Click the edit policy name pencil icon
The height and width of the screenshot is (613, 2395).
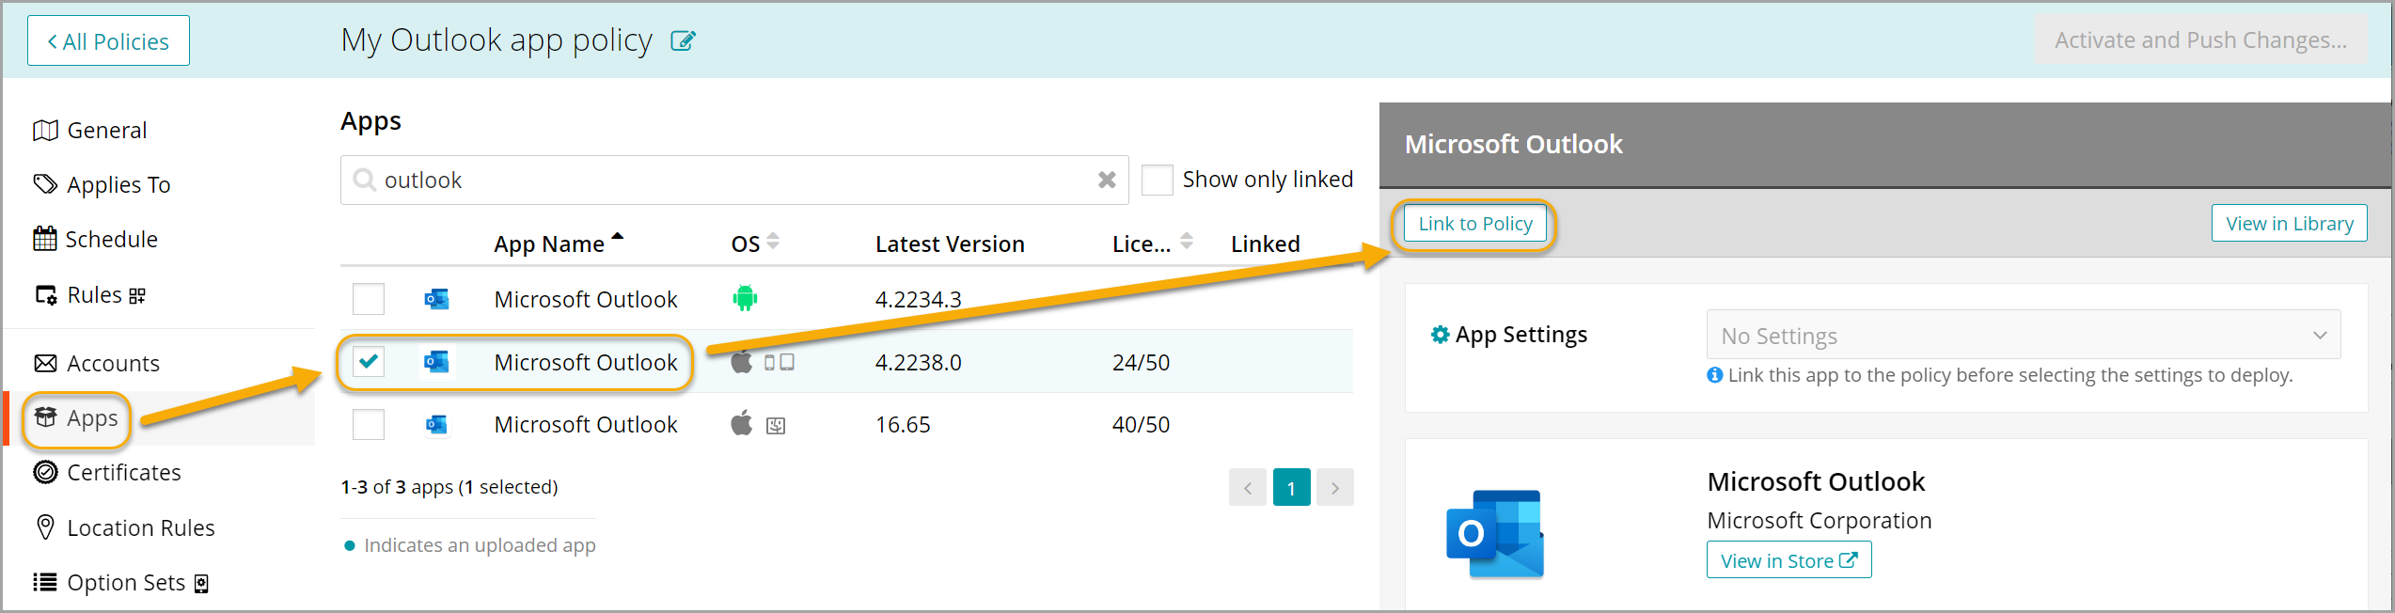683,41
